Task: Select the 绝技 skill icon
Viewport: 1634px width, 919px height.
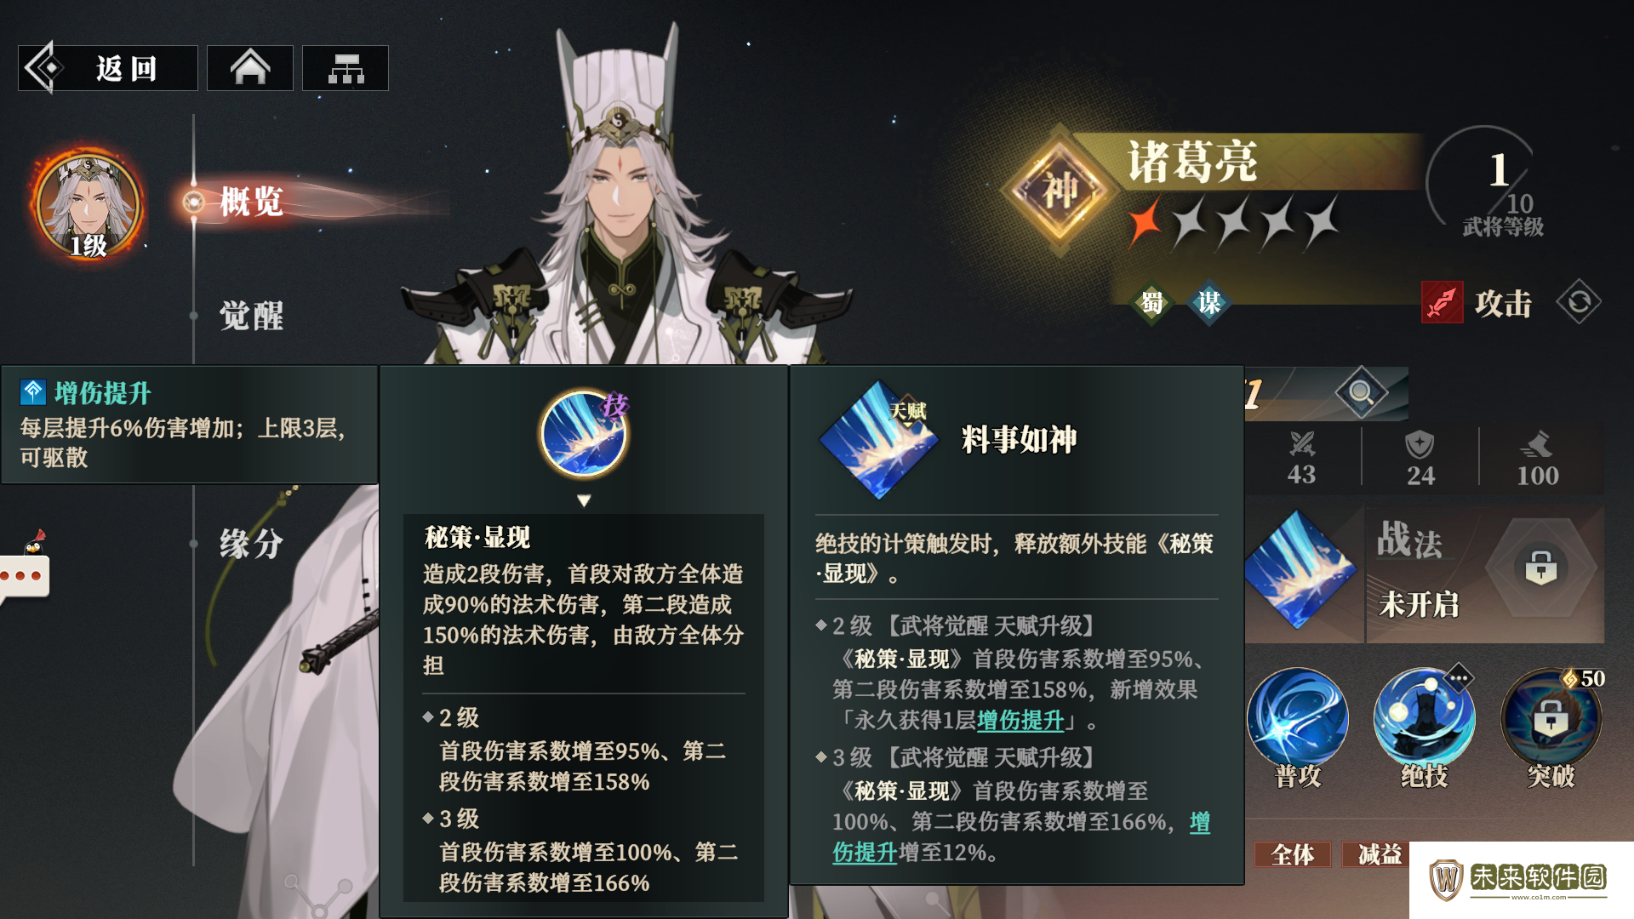Action: pyautogui.click(x=1425, y=718)
